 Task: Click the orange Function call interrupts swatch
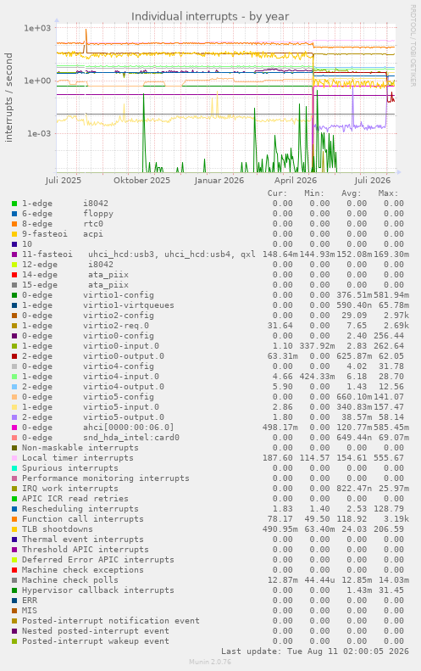(14, 519)
